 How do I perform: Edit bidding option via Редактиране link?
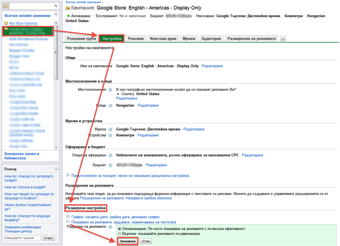point(252,155)
